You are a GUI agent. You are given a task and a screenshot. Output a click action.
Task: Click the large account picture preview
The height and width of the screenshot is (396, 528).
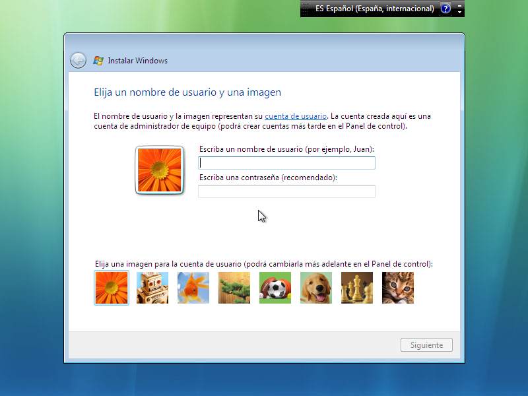coord(159,170)
